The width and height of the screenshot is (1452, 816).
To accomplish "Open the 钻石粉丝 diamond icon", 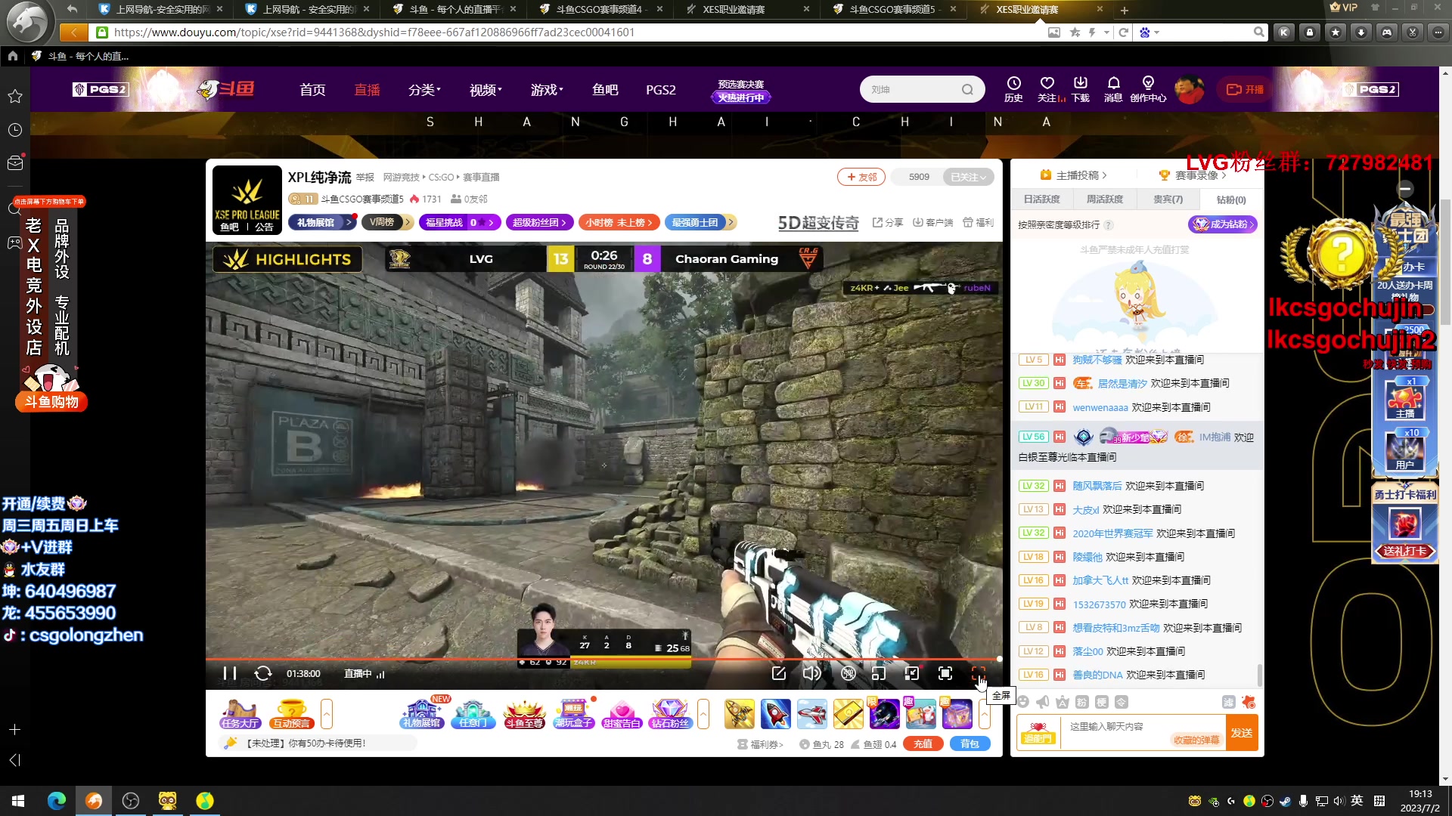I will coord(671,714).
